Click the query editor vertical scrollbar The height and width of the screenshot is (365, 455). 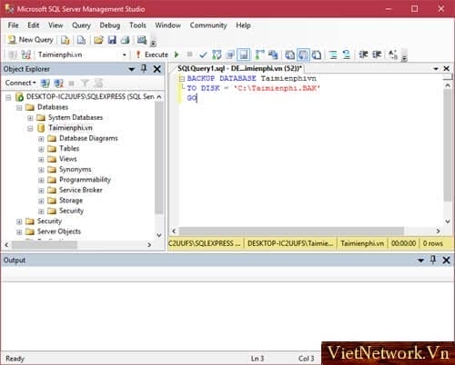[x=448, y=146]
